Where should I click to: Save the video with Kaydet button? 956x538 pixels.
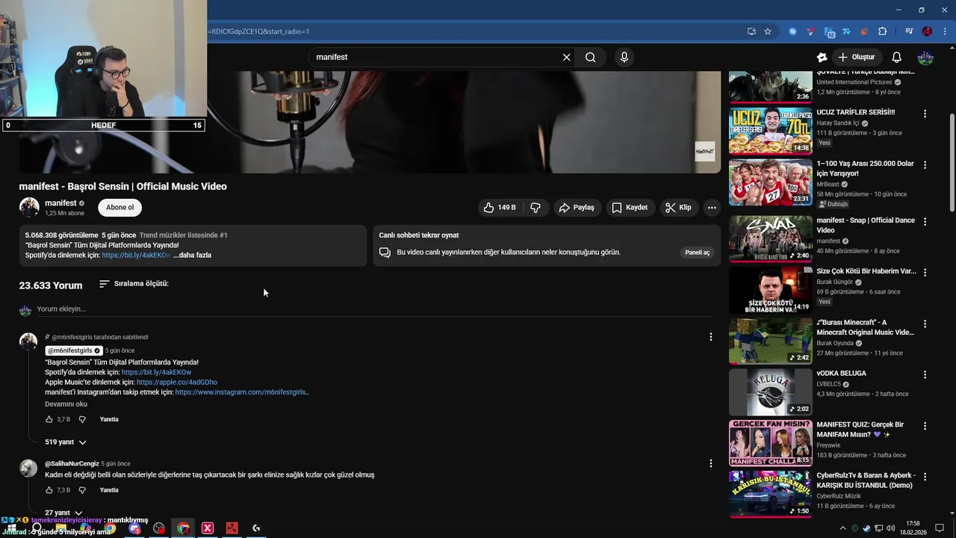630,208
